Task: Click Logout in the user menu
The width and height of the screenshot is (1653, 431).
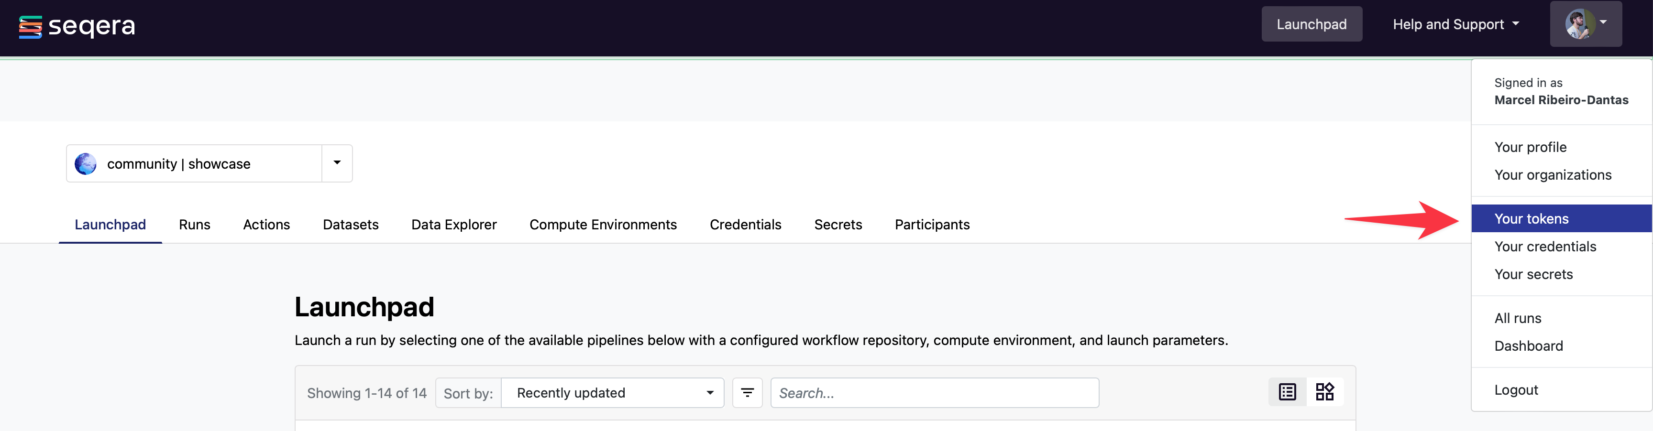Action: [1516, 389]
